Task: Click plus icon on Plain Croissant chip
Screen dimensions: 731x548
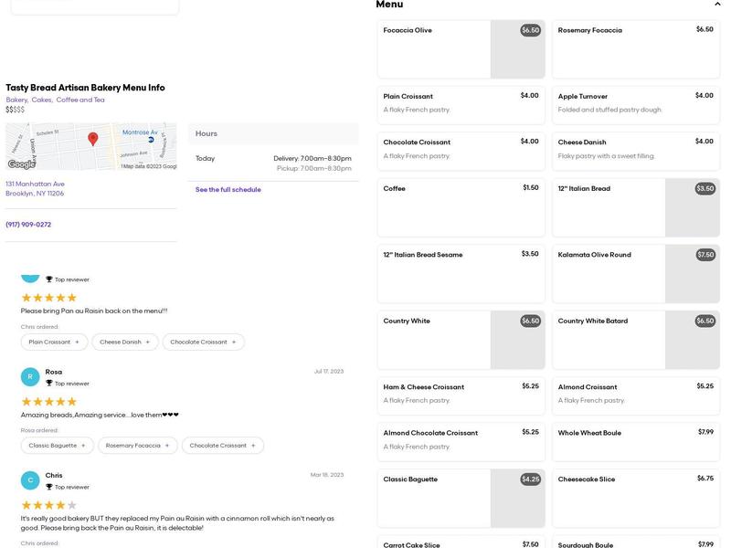Action: pos(77,342)
